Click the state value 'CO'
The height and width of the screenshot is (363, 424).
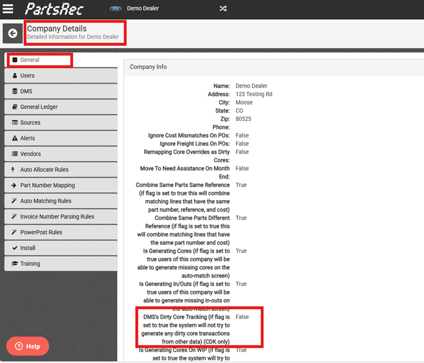tap(239, 111)
